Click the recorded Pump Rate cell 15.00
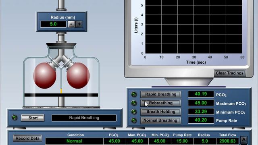This screenshot has height=145, width=258. click(x=182, y=141)
